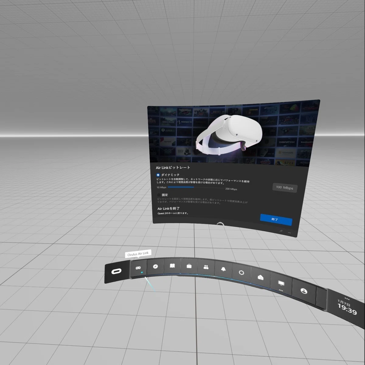Open the compass Explore icon
This screenshot has width=365, height=365.
click(x=155, y=266)
